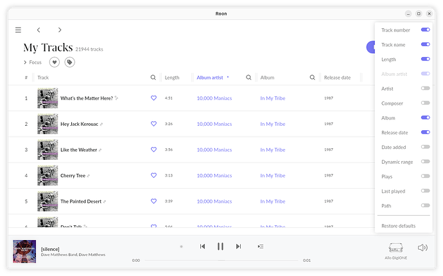The height and width of the screenshot is (276, 443).
Task: Open the hamburger navigation menu
Action: [18, 30]
